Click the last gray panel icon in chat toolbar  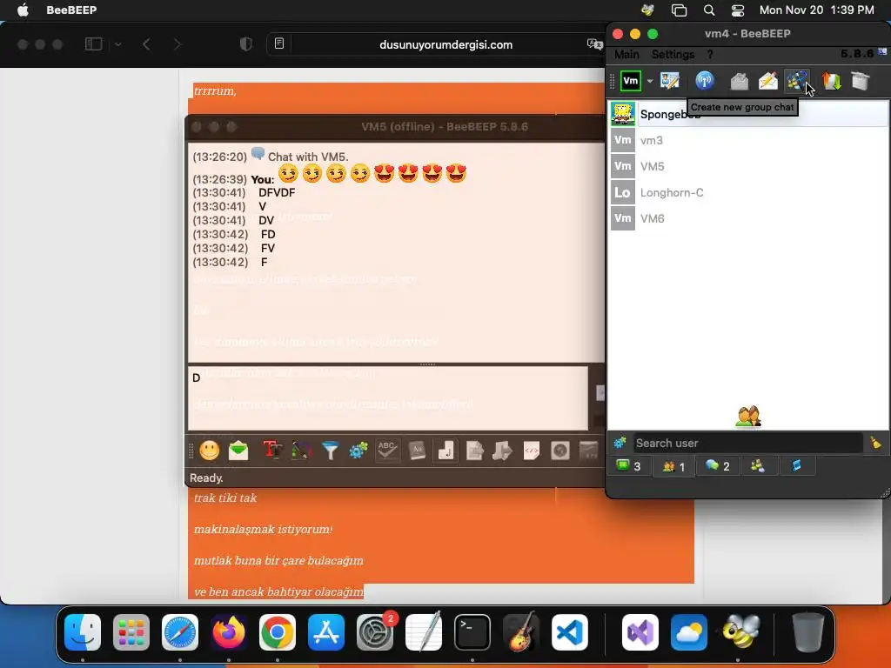[x=589, y=451]
